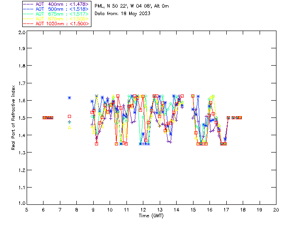Image resolution: width=284 pixels, height=227 pixels.
Task: Click the purple AOT 400nm legend entry
Action: tap(56, 4)
